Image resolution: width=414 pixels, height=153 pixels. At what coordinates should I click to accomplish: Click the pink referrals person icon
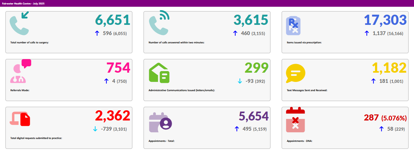20,72
